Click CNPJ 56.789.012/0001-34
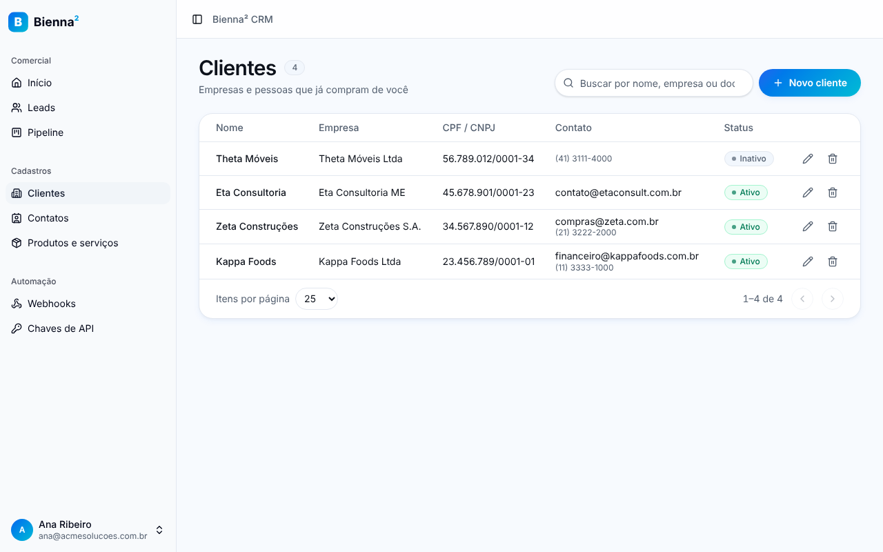 488,159
